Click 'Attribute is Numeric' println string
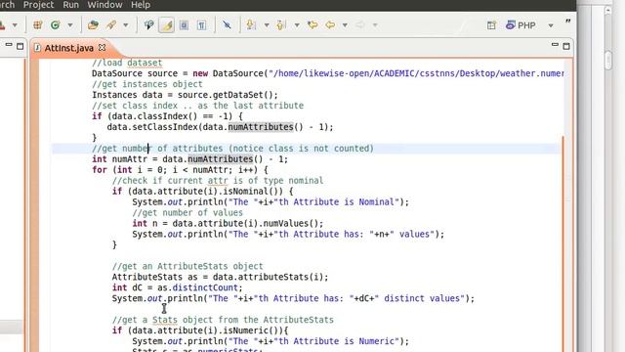The image size is (625, 352). click(x=337, y=341)
